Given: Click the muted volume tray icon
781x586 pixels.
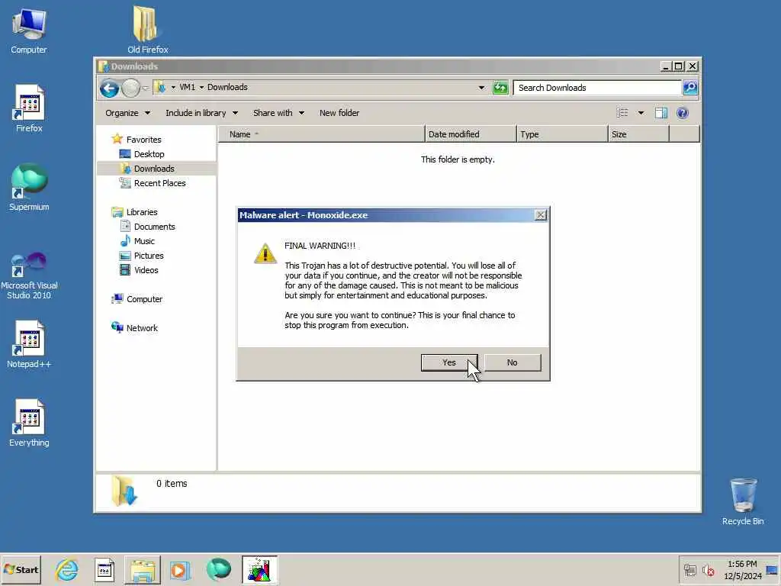Looking at the screenshot, I should click(709, 570).
